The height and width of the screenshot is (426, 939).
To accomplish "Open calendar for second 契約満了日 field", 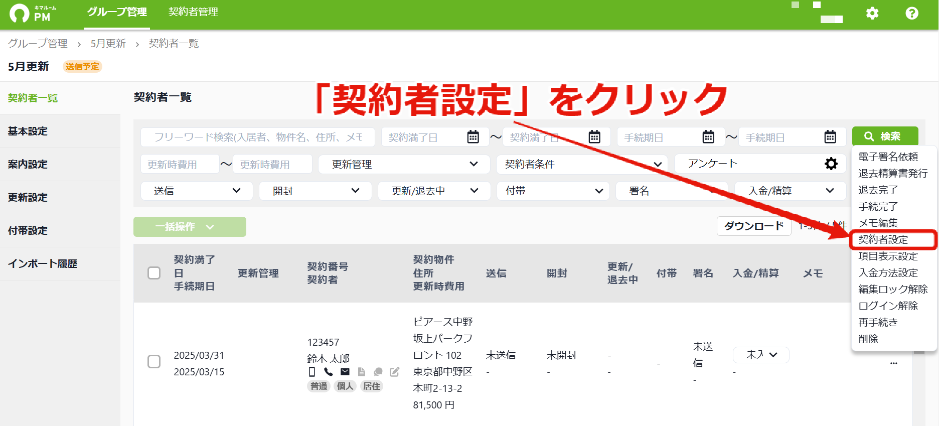I will point(594,137).
